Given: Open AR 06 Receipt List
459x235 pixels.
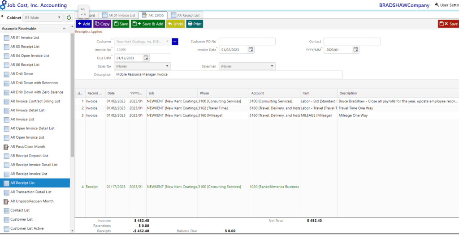Looking at the screenshot, I should [x=25, y=65].
